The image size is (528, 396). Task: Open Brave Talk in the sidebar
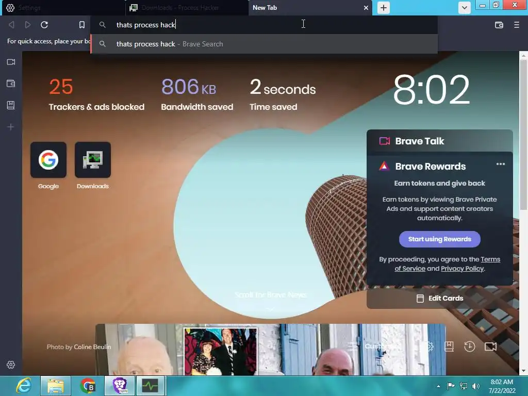tap(11, 62)
